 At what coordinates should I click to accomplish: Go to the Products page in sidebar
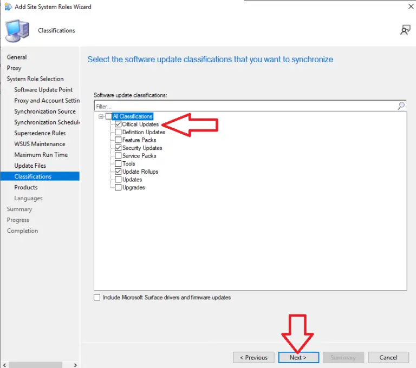tap(26, 187)
